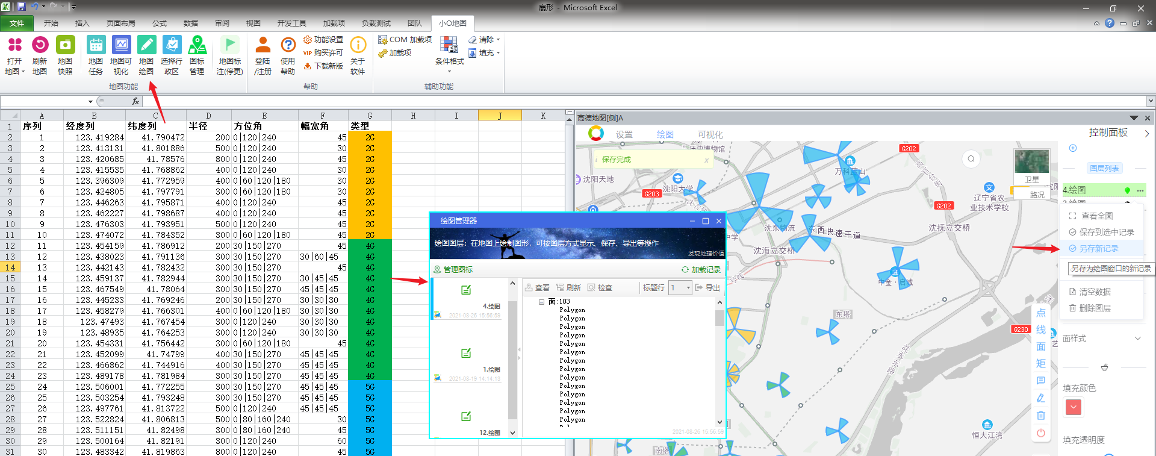Click 检查 in 绘图管理器 toolbar
Screen dimensions: 1156x456
[x=600, y=288]
